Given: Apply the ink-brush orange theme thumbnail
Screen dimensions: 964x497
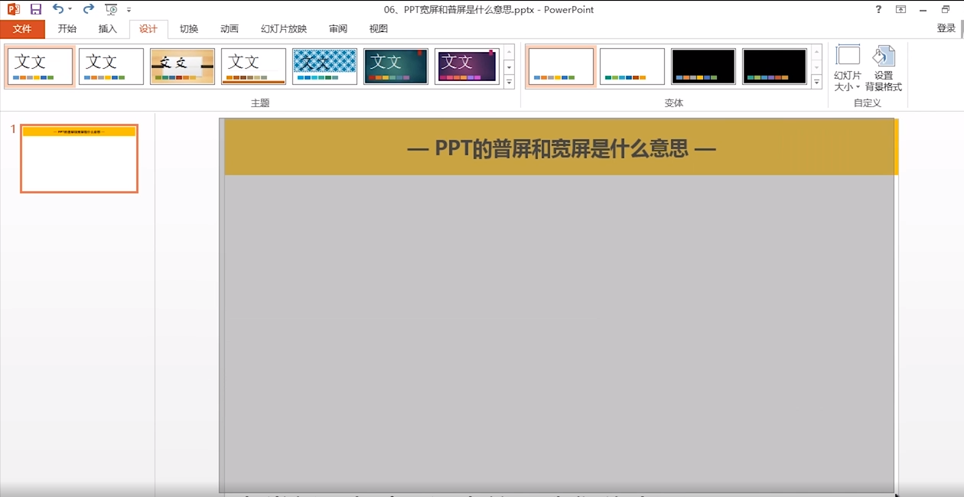Looking at the screenshot, I should pyautogui.click(x=182, y=67).
